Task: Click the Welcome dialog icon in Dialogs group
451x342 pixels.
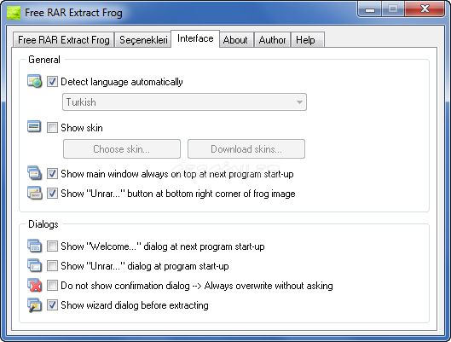Action: (34, 246)
